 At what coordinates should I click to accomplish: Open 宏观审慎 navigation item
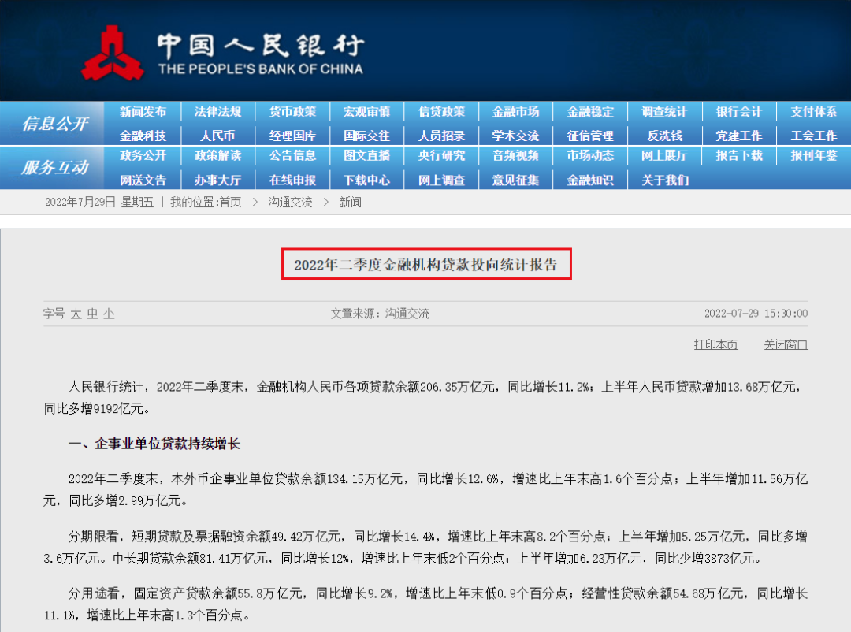(367, 112)
